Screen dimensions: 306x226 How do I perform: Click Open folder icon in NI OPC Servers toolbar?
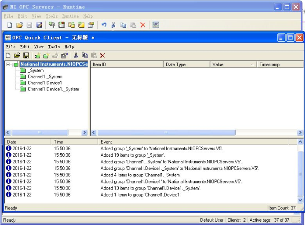pos(19,25)
